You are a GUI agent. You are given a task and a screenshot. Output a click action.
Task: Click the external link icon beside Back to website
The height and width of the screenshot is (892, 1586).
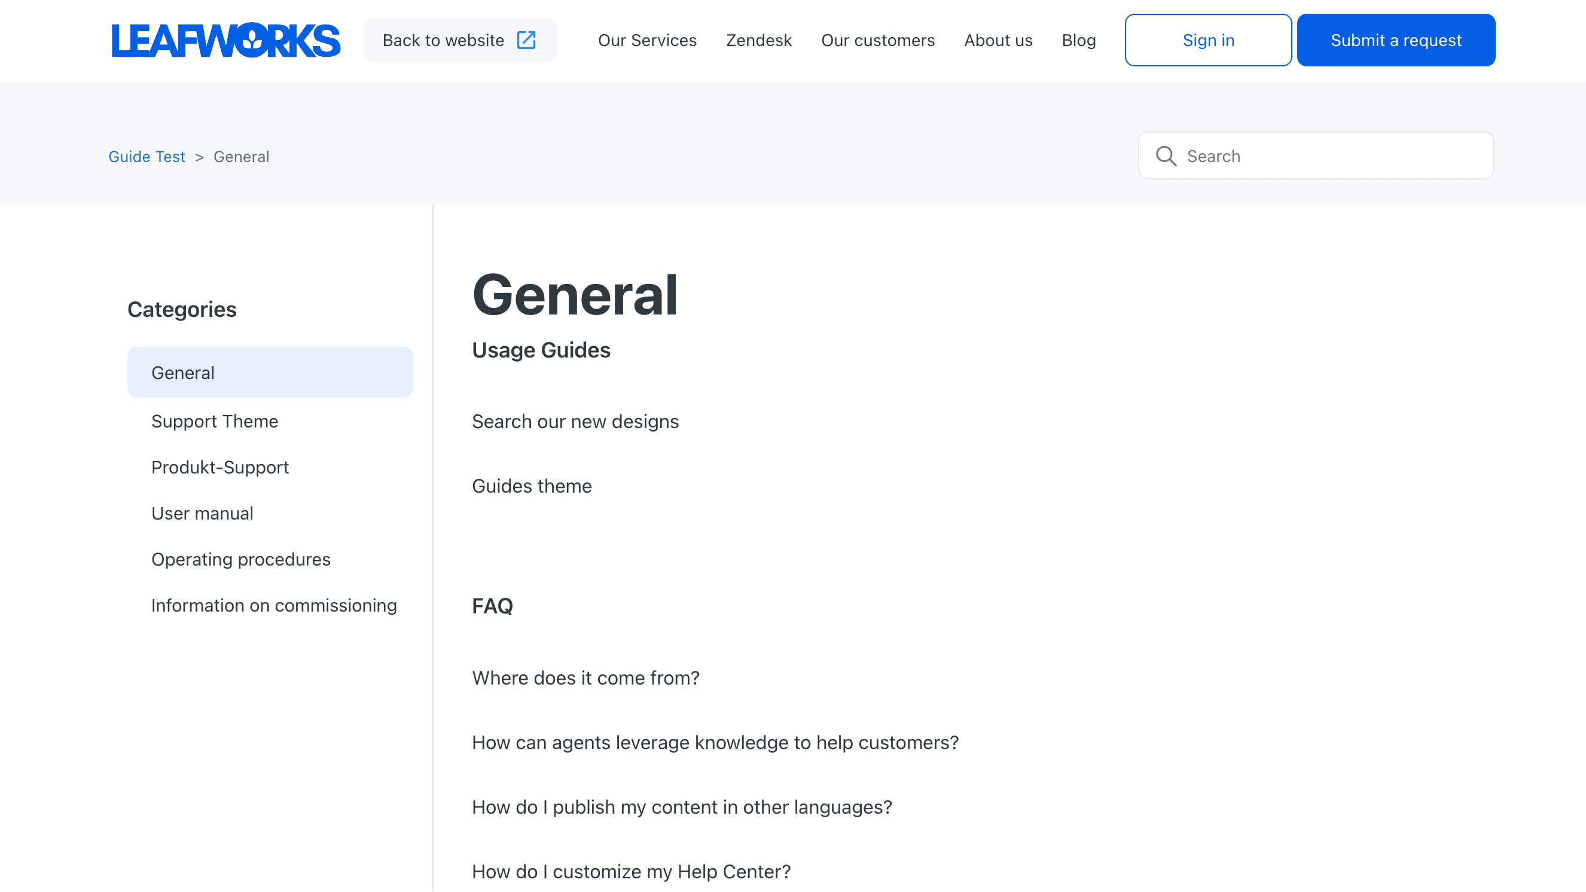coord(526,40)
